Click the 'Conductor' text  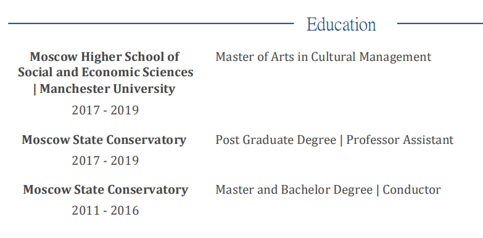coord(411,190)
